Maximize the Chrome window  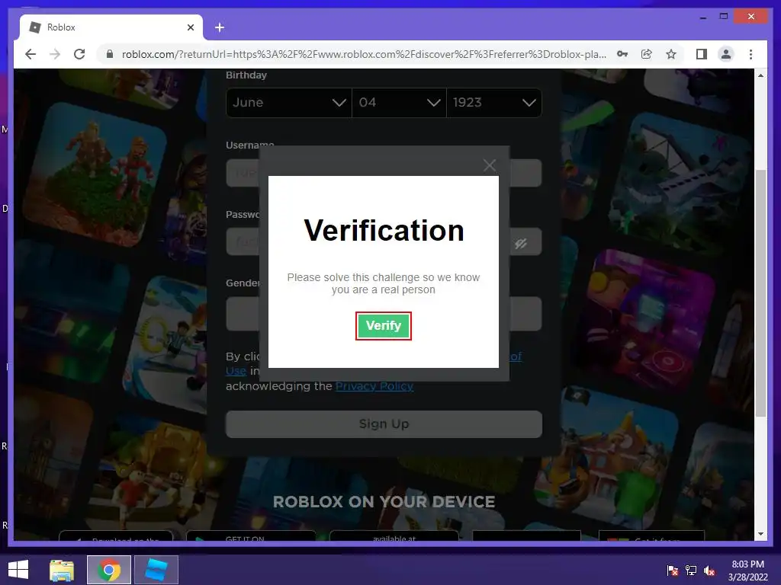[x=724, y=17]
